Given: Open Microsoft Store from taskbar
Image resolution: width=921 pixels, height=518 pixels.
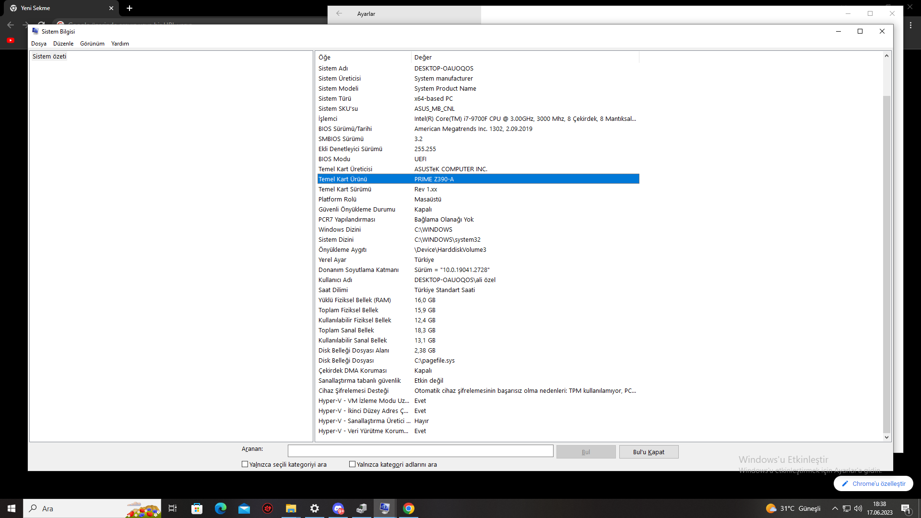Looking at the screenshot, I should click(197, 508).
